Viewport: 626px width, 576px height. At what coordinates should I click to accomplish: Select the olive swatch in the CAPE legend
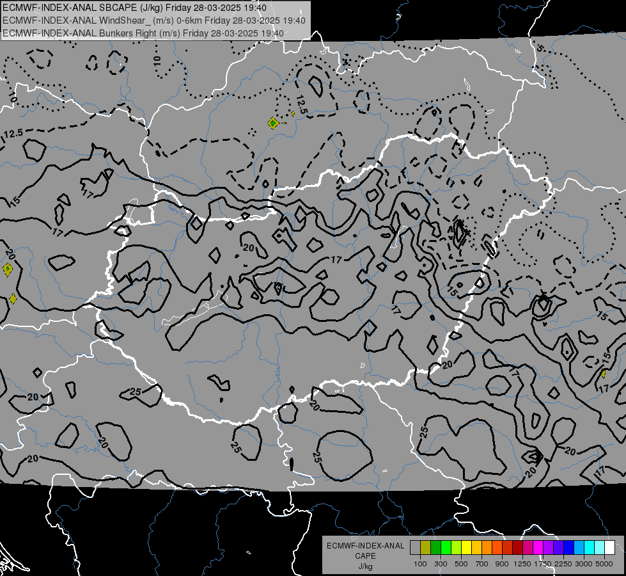[426, 548]
